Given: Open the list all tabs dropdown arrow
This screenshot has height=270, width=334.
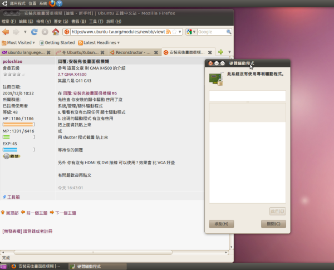Looking at the screenshot, I should [229, 52].
